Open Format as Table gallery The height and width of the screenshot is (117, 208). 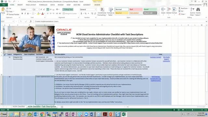coord(110,12)
